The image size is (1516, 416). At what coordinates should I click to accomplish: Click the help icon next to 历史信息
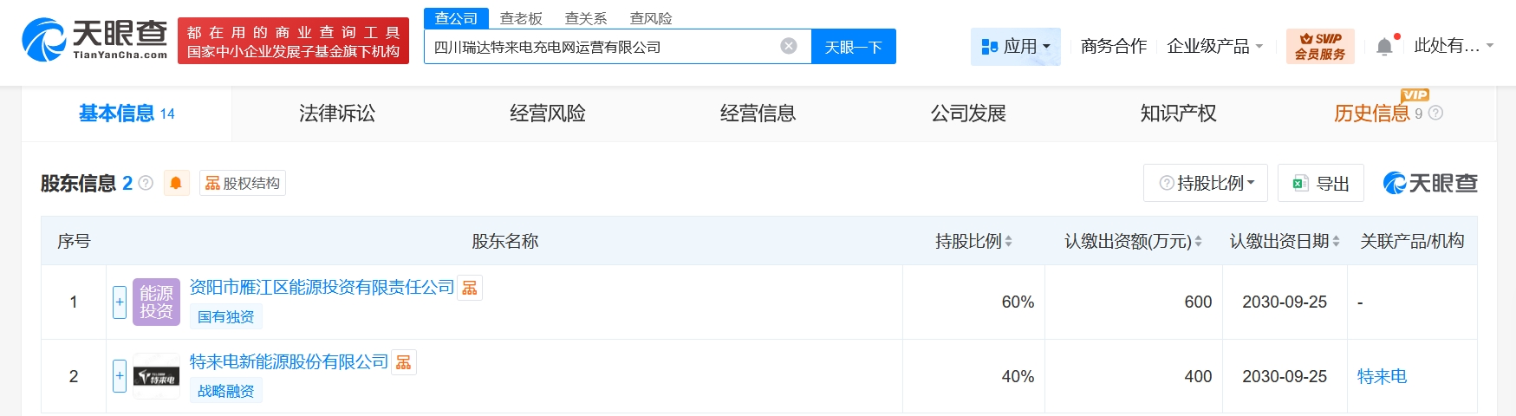pos(1435,113)
